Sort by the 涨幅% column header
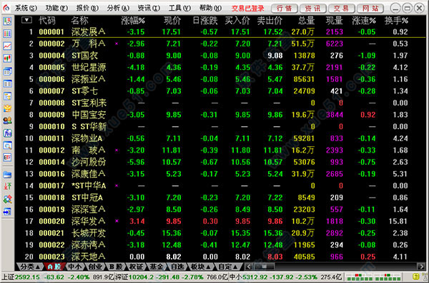Viewport: 429px width, 283px height. click(133, 20)
